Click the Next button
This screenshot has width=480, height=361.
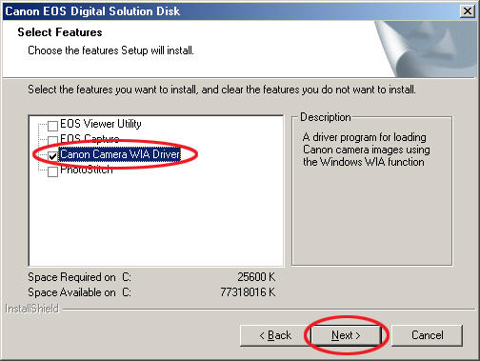346,335
